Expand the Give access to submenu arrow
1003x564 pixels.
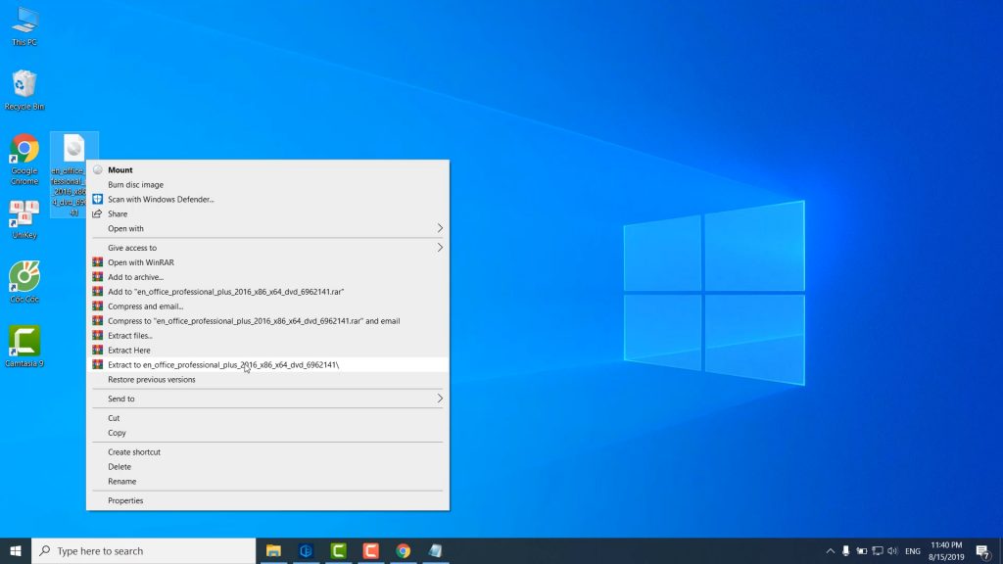pos(440,248)
